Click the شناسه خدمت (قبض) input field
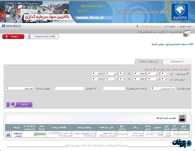The height and width of the screenshot is (151, 195). (114, 88)
